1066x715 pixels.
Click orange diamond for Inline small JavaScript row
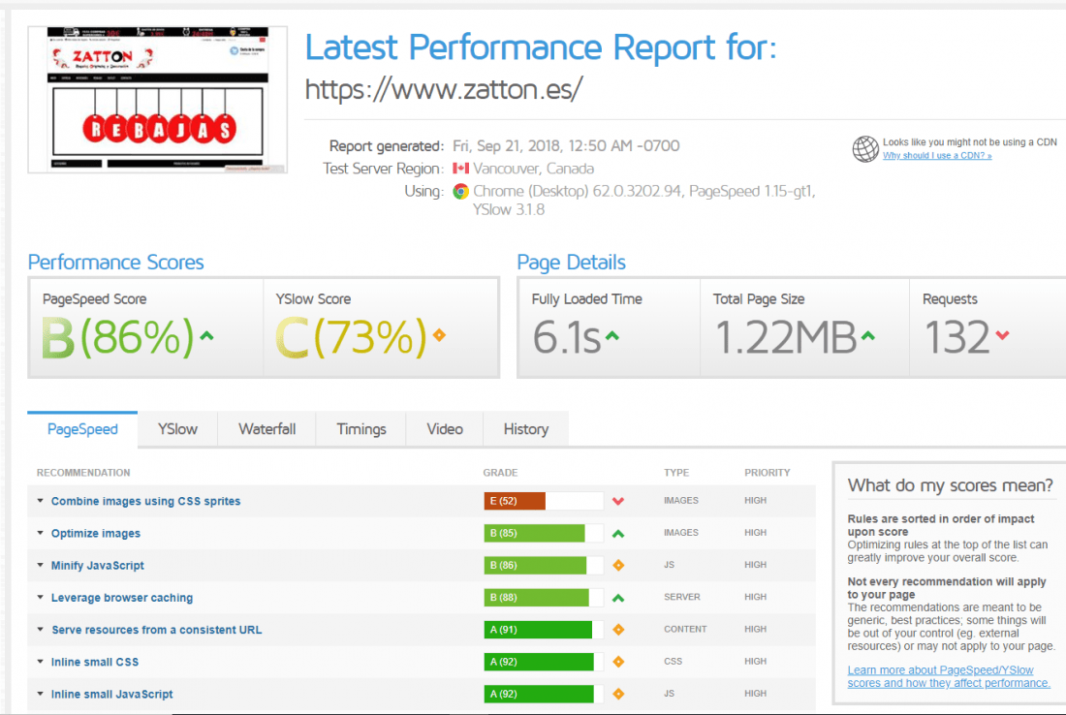click(618, 694)
